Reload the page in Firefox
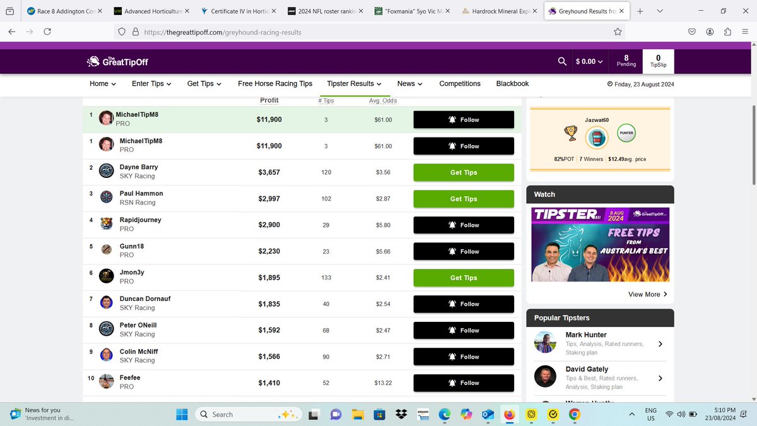The width and height of the screenshot is (757, 426). pyautogui.click(x=47, y=32)
